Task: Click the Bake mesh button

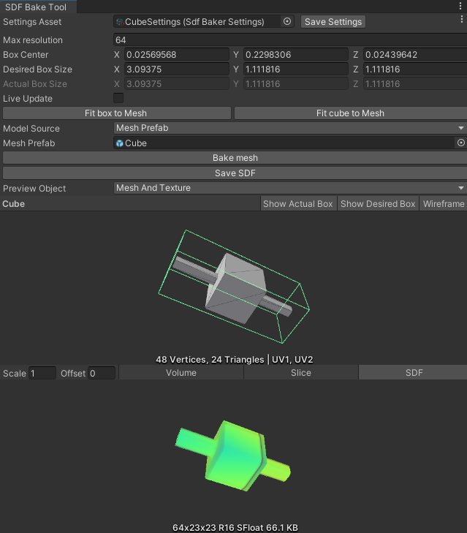Action: tap(235, 158)
